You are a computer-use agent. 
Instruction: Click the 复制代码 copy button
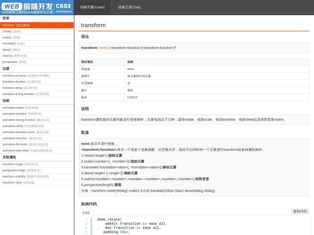tap(300, 211)
